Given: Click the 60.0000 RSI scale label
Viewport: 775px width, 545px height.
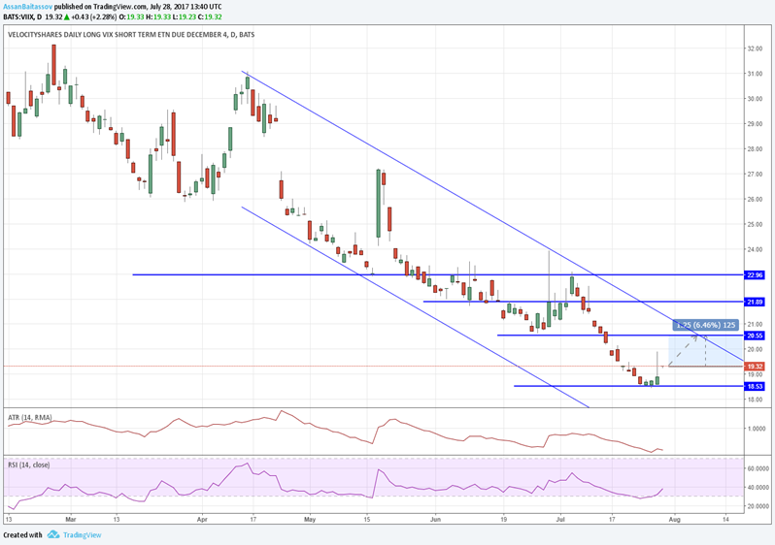Looking at the screenshot, I should [758, 468].
